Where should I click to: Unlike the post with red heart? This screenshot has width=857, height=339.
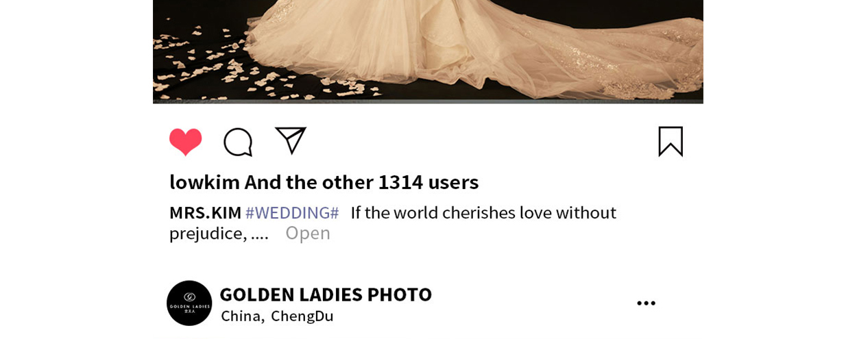[185, 142]
